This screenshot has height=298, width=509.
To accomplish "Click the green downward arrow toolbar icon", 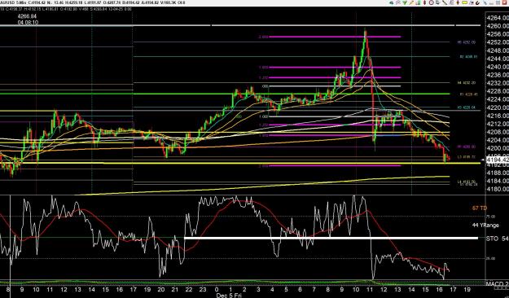I will (x=405, y=2).
